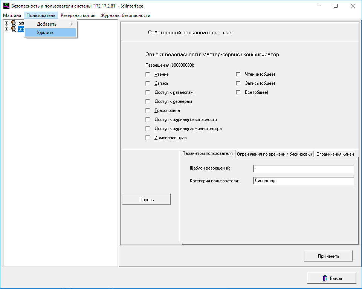The height and width of the screenshot is (289, 362).
Task: Toggle the Запись permission checkbox
Action: pyautogui.click(x=148, y=83)
